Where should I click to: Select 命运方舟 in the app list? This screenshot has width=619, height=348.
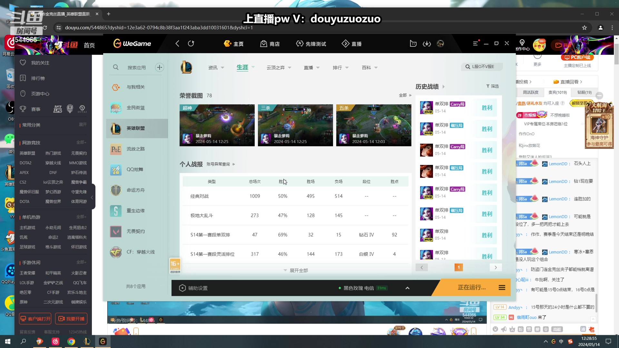coord(137,190)
